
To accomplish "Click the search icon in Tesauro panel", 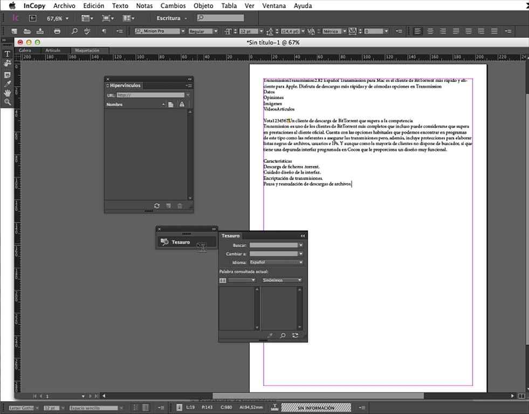I will pyautogui.click(x=283, y=336).
